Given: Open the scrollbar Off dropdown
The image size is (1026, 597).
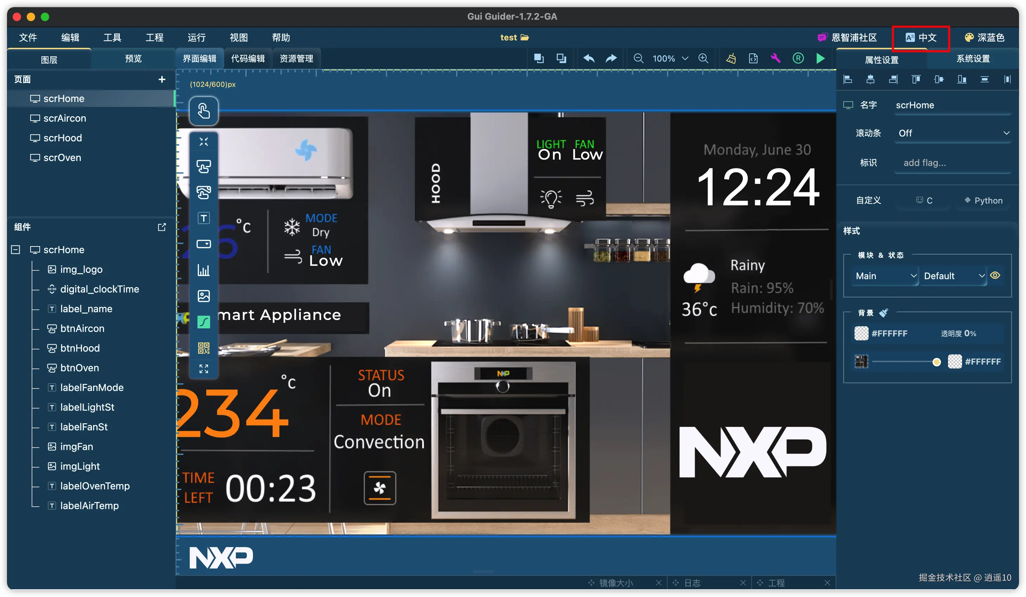Looking at the screenshot, I should click(953, 133).
